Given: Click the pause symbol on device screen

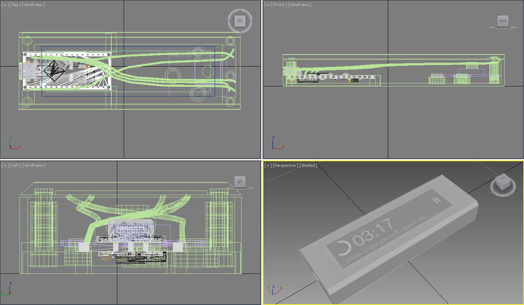Looking at the screenshot, I should 436,200.
